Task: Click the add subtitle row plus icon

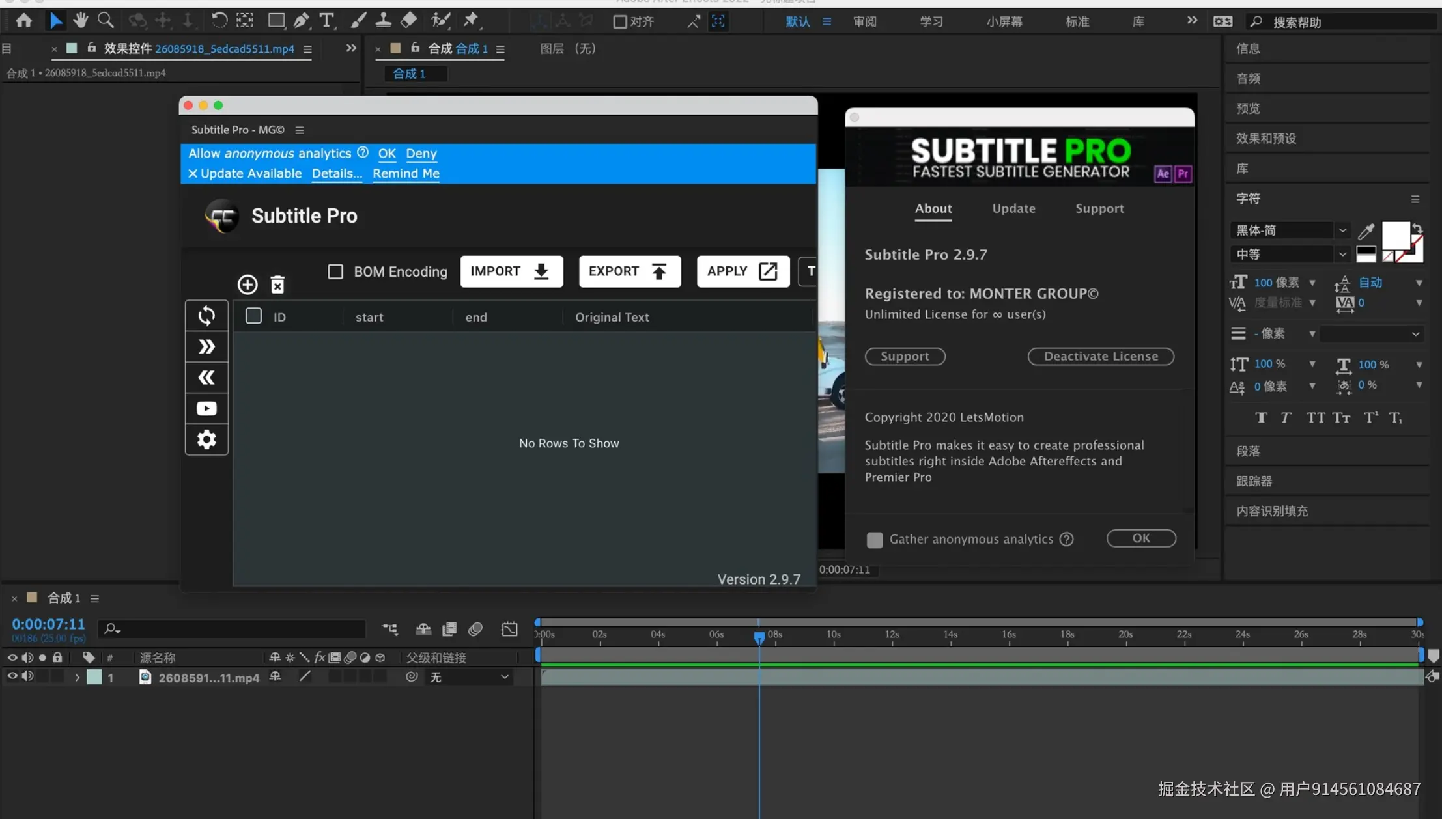Action: pos(247,285)
